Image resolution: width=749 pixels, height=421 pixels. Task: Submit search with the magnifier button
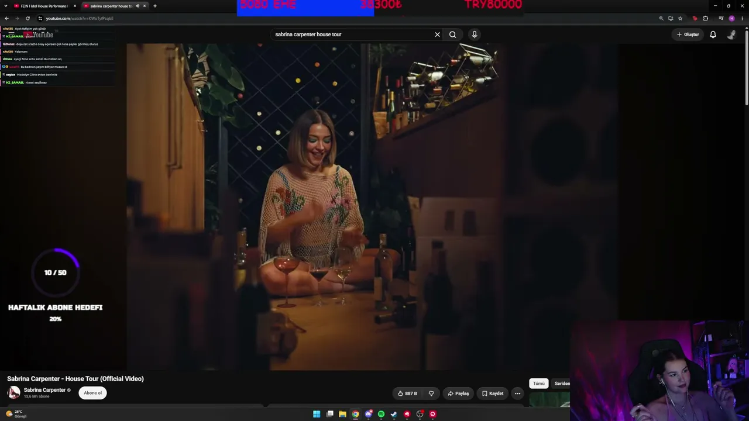[x=452, y=34]
